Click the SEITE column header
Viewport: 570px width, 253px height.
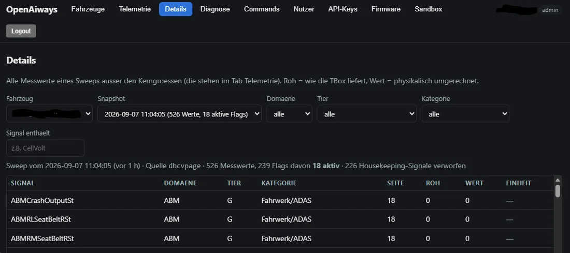[395, 183]
